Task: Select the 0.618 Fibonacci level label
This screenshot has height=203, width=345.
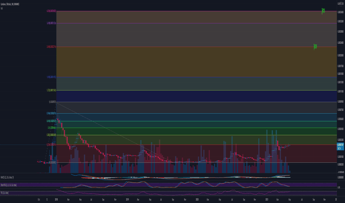Action: pyautogui.click(x=51, y=121)
